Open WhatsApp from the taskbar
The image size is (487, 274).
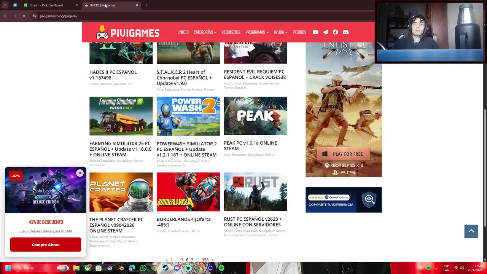[x=143, y=268]
